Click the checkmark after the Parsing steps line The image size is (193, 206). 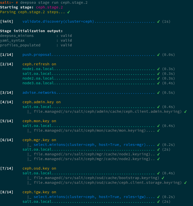point(68,12)
